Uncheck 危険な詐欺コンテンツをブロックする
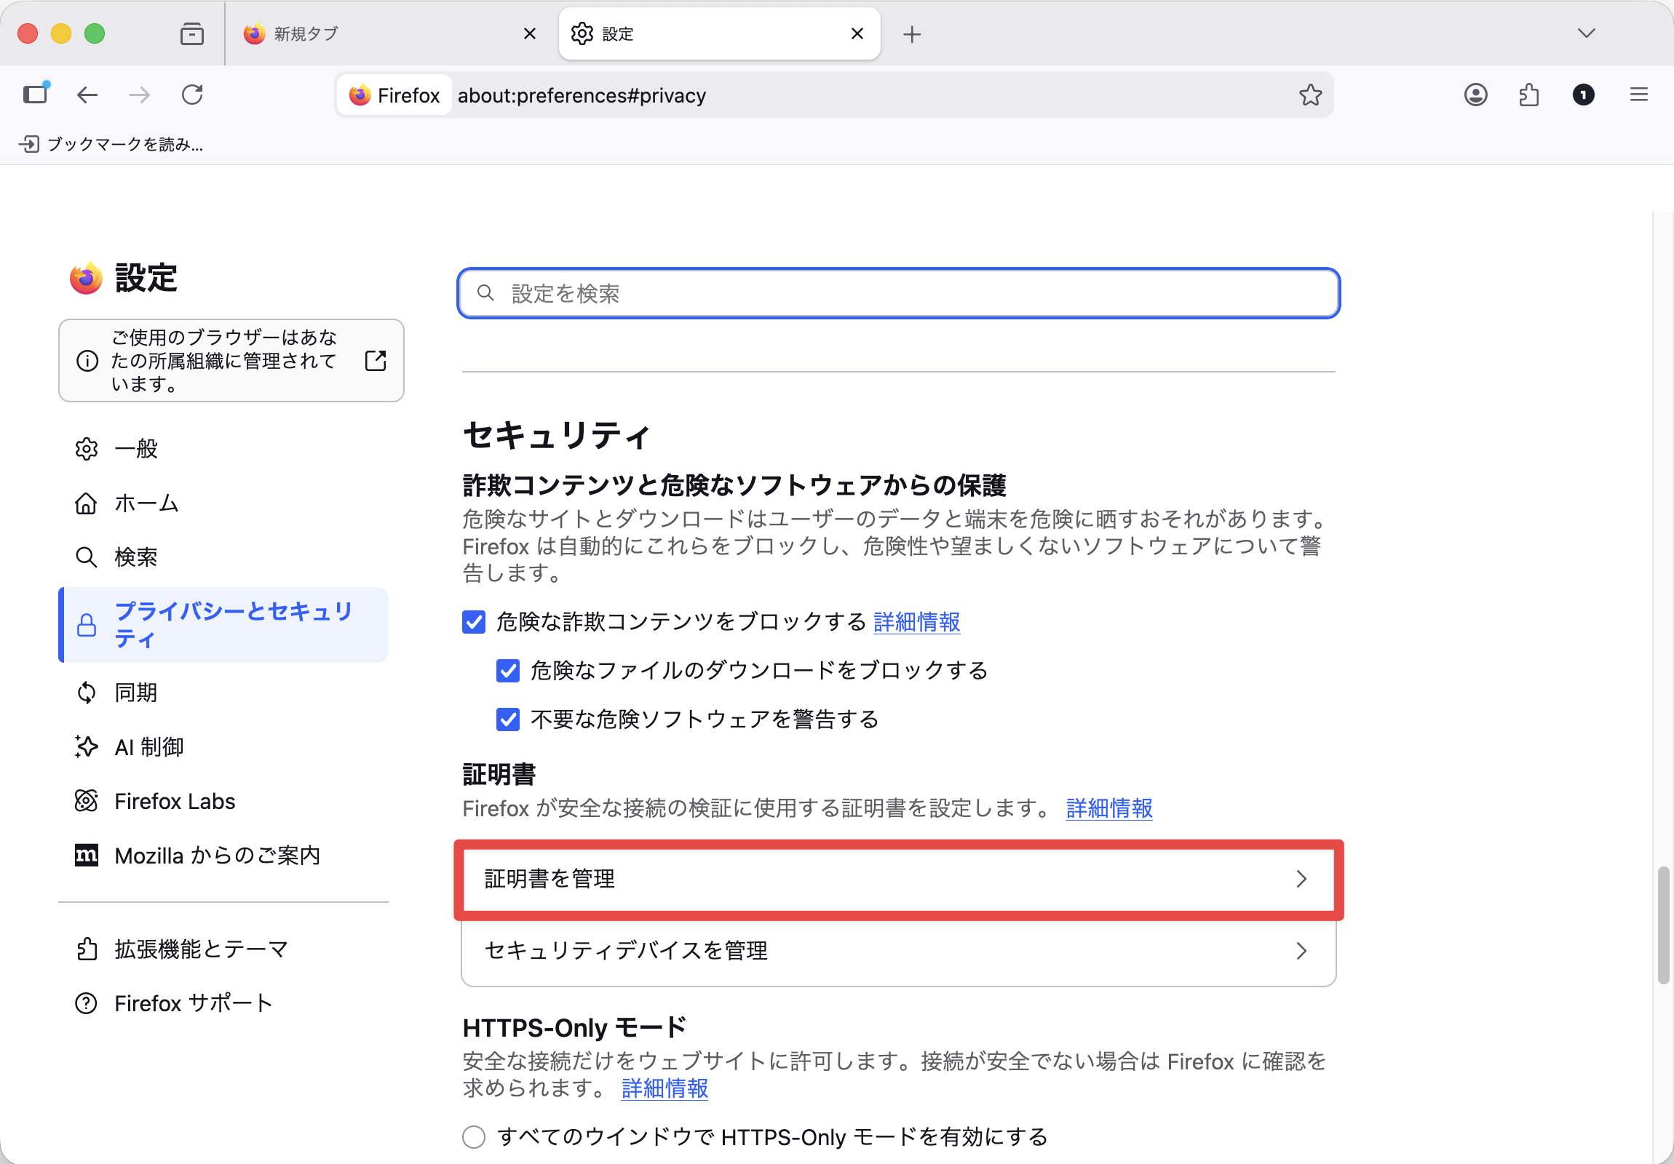 tap(474, 622)
